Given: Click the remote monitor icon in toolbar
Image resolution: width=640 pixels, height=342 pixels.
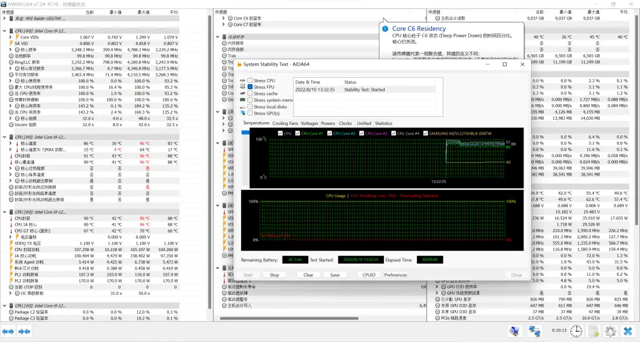Looking at the screenshot, I should point(514,331).
